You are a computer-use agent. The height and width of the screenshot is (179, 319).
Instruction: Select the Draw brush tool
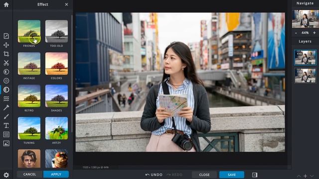point(6,116)
